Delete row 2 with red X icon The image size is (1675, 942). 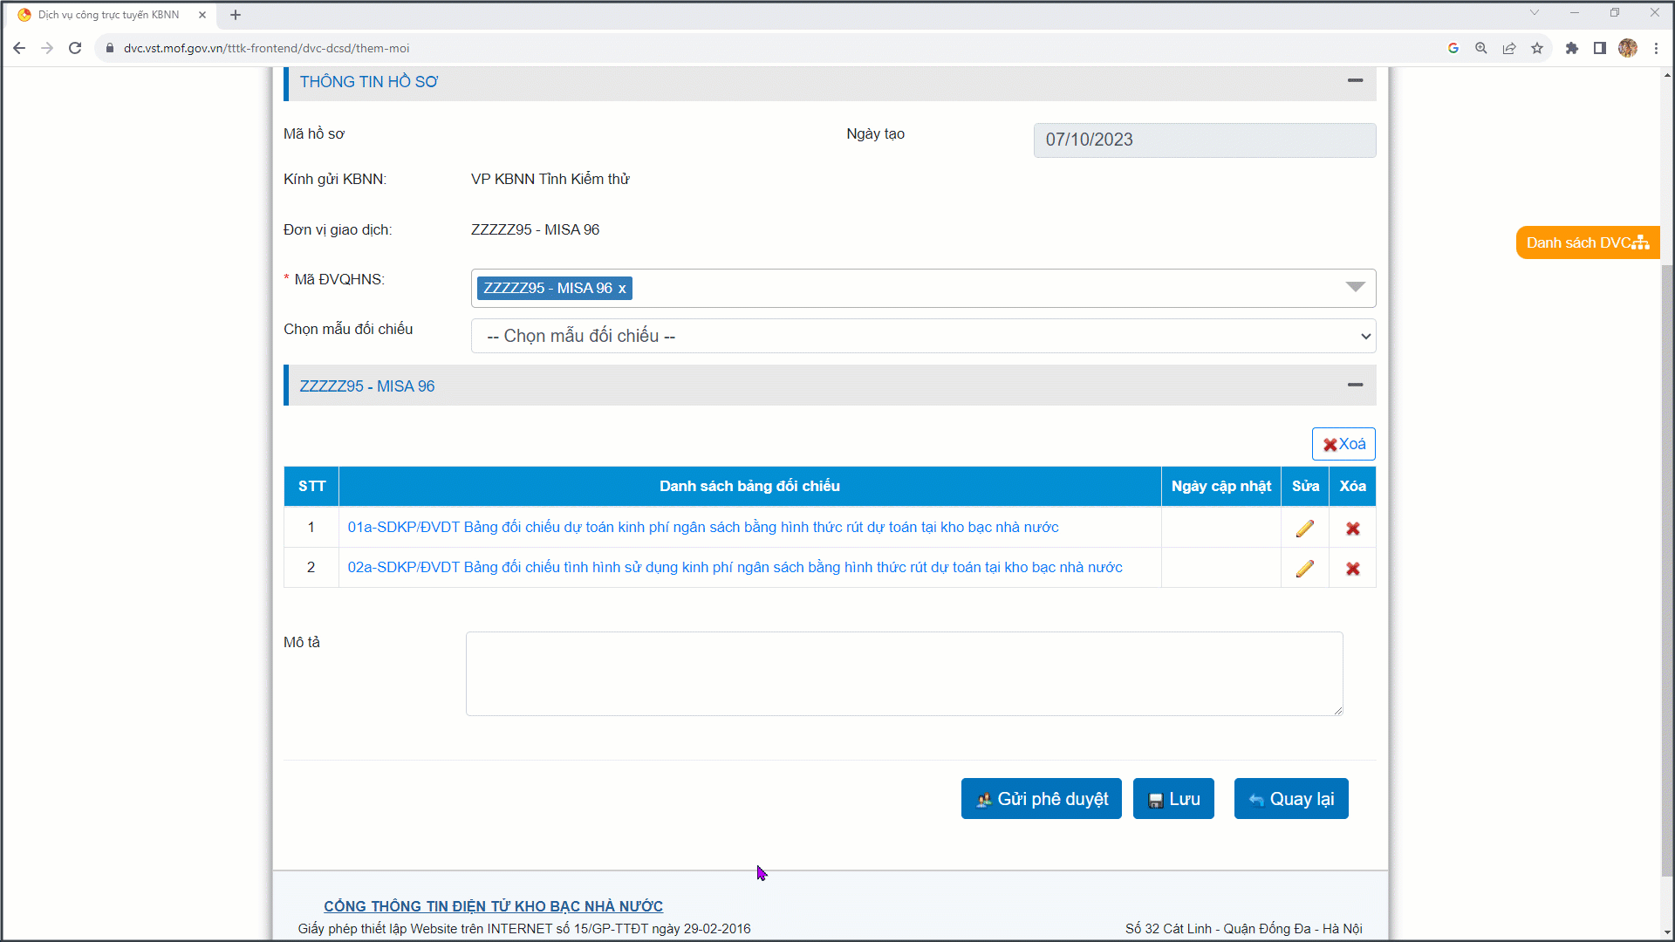pyautogui.click(x=1352, y=569)
